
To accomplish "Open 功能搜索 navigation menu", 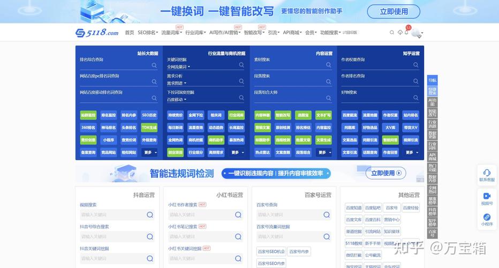I will (330, 33).
